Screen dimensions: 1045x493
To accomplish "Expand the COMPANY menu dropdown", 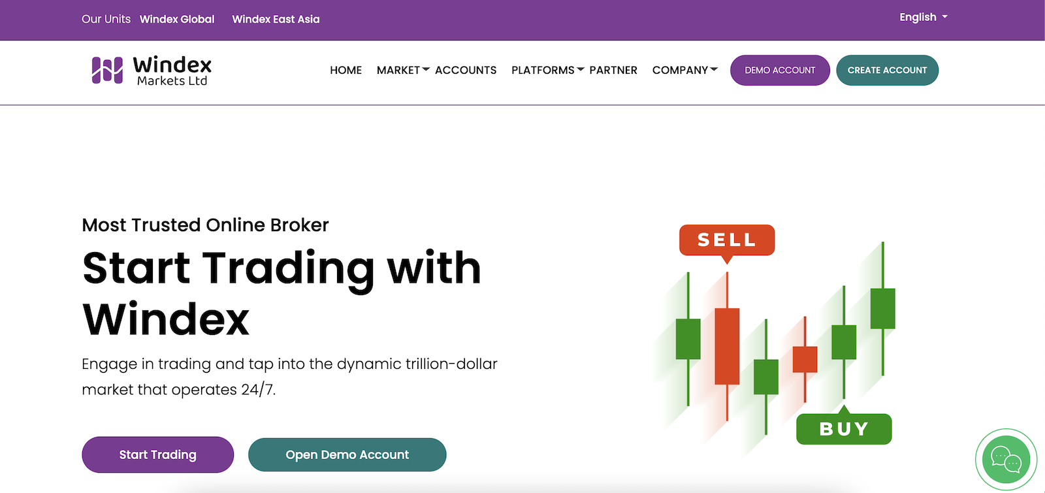I will coord(684,70).
